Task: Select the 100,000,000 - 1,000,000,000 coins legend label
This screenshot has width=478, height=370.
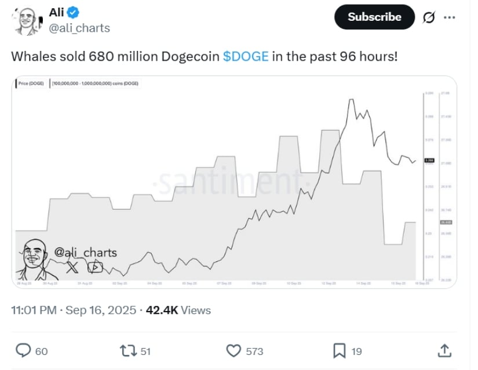Action: click(96, 83)
